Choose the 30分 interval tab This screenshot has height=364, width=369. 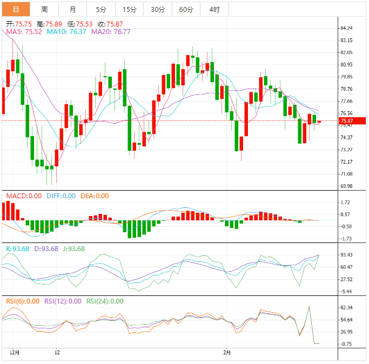158,9
